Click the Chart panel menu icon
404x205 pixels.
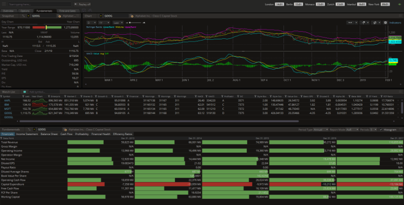[x=401, y=16]
